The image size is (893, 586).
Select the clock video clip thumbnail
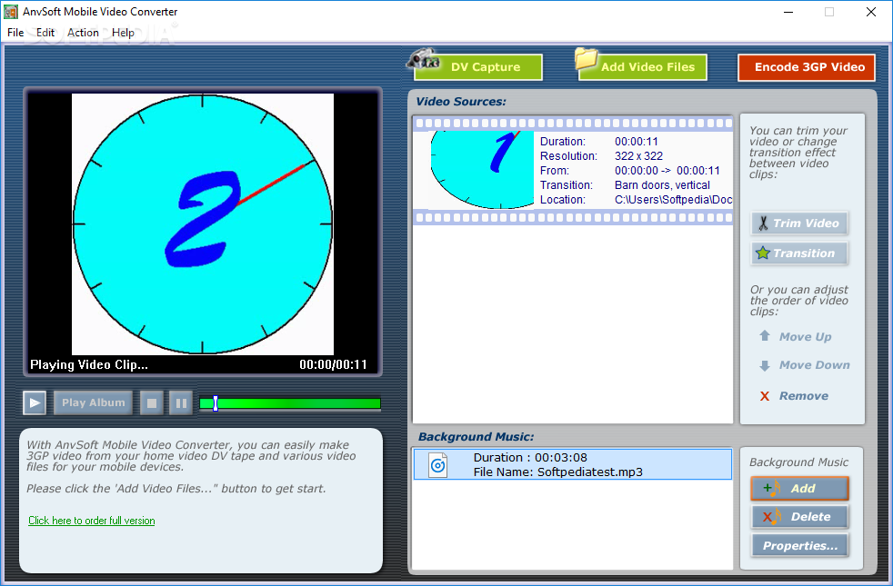pyautogui.click(x=482, y=170)
